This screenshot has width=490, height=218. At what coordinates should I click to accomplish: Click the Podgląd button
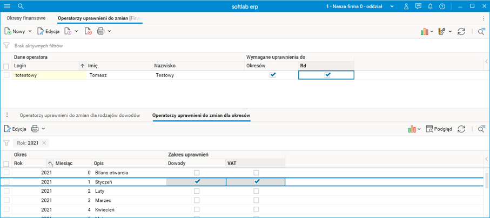tap(439, 129)
